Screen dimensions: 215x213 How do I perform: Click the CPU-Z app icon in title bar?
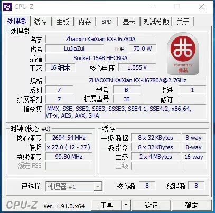coord(7,7)
